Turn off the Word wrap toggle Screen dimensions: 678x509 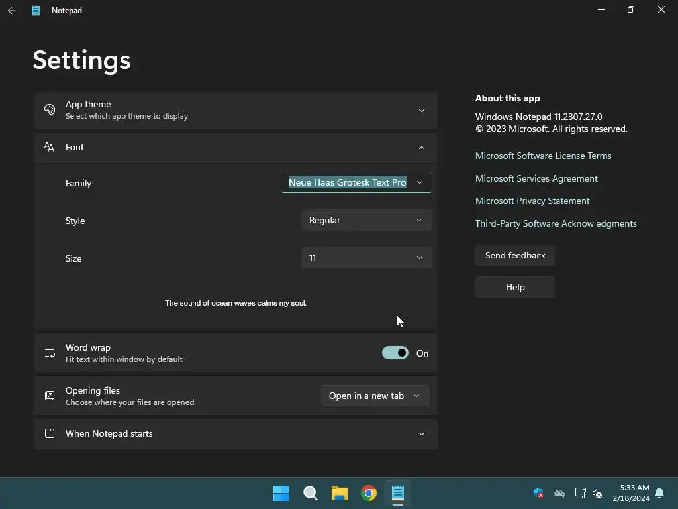click(x=395, y=353)
